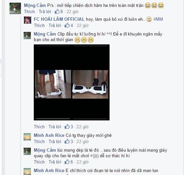Click Trả lời below the hoverboard image
The height and width of the screenshot is (175, 184).
point(55,127)
